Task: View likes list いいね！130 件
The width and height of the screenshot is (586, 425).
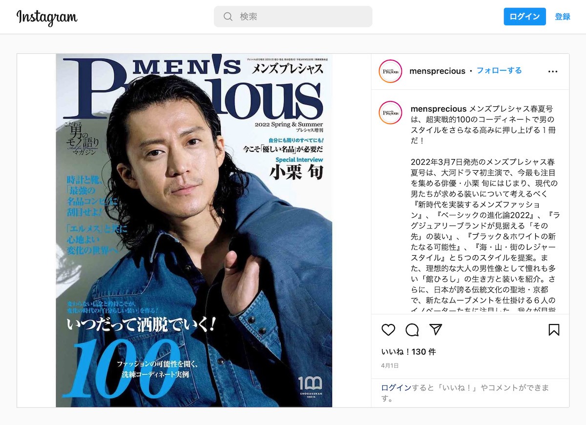Action: click(x=408, y=352)
